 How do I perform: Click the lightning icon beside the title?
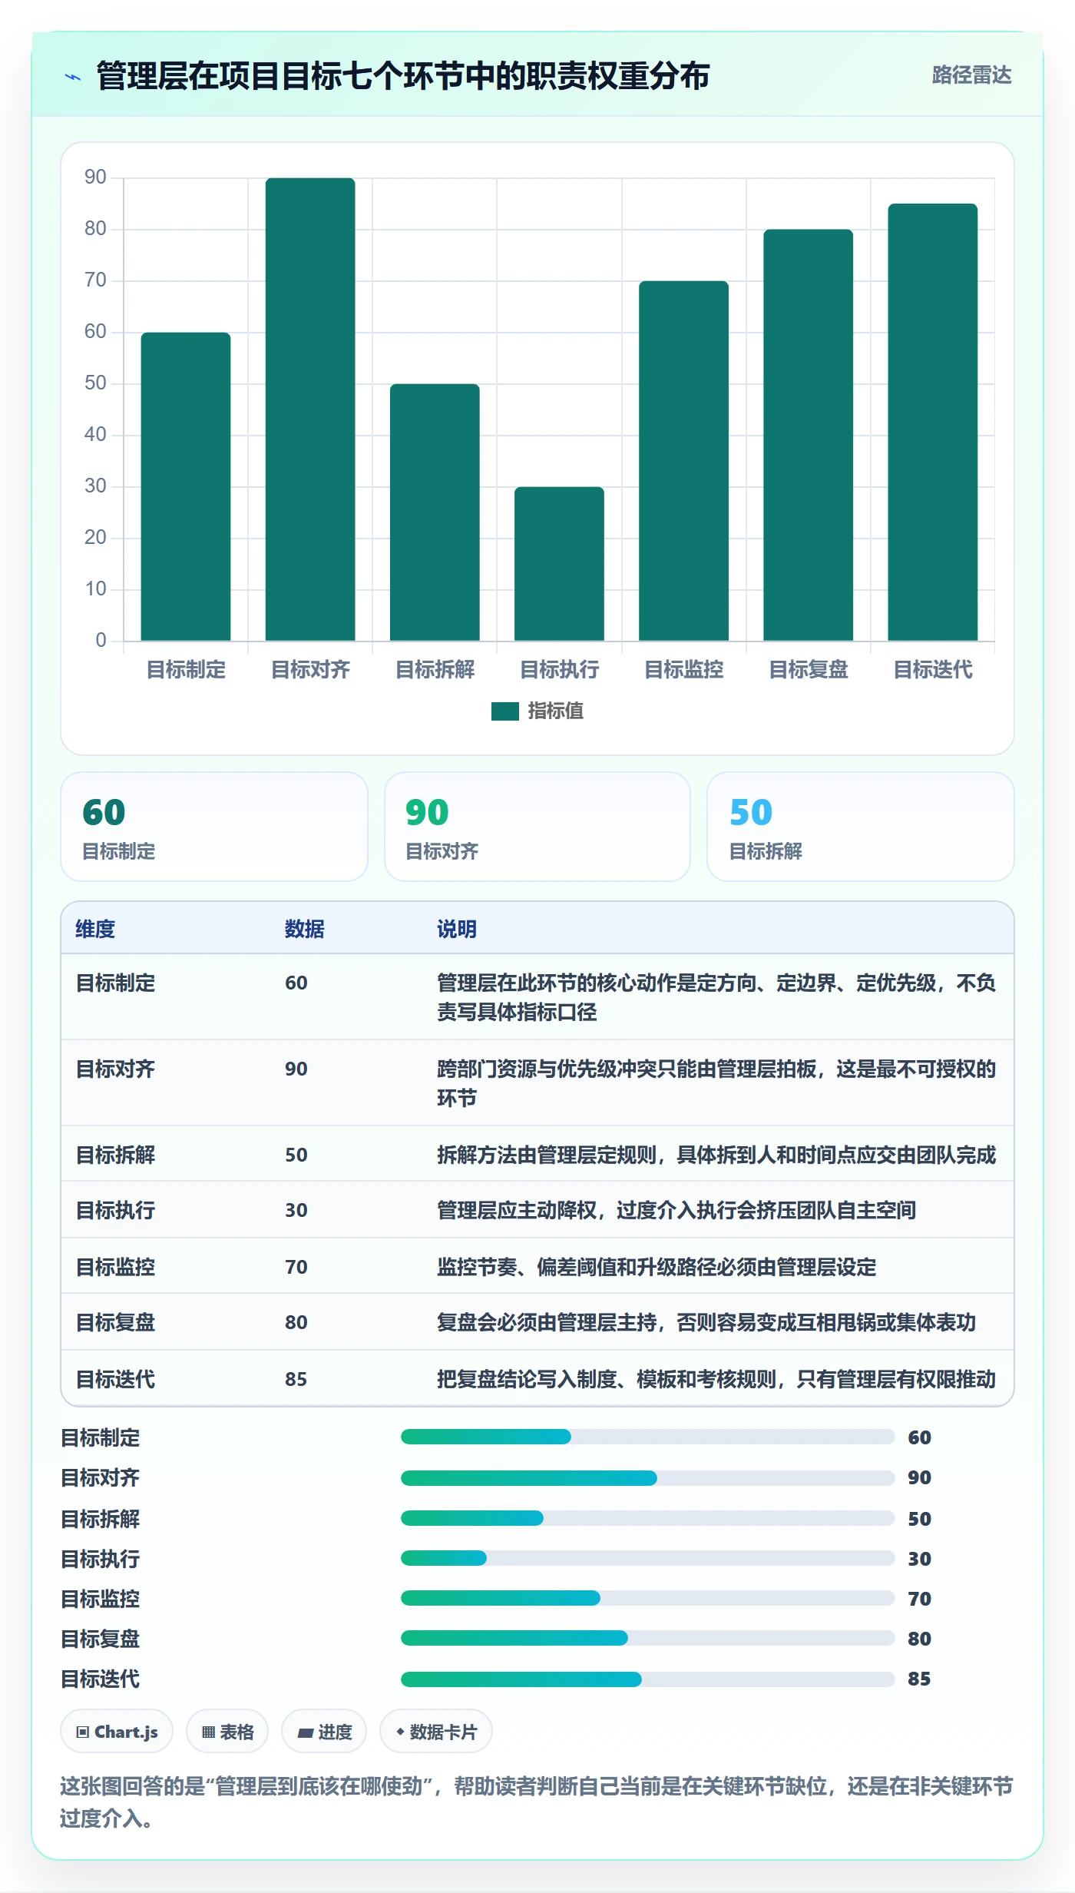click(73, 77)
